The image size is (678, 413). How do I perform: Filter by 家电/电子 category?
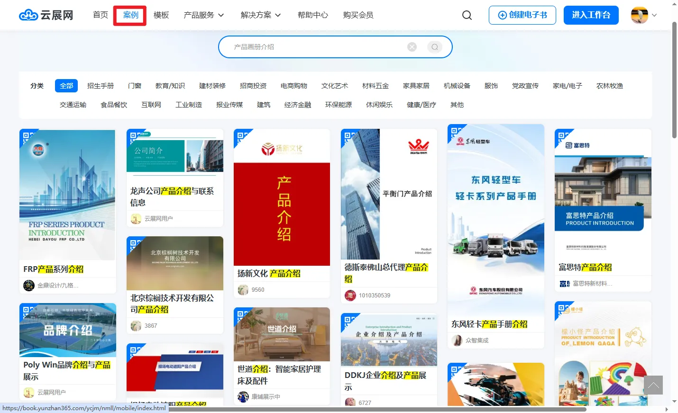[568, 86]
